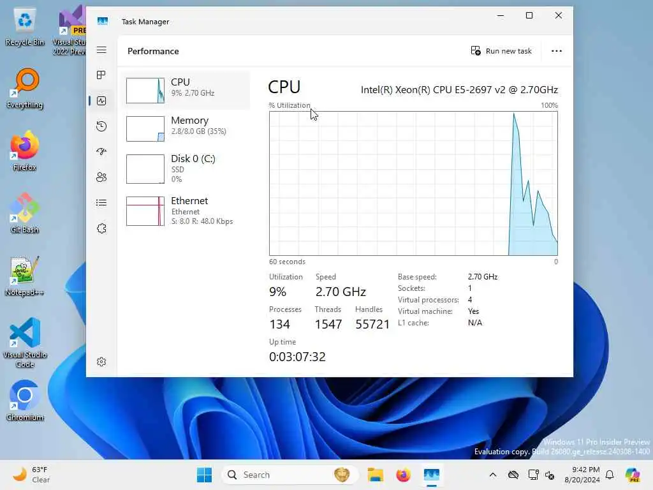Click the Base speed value 2.70 GHz
This screenshot has width=653, height=490.
(483, 277)
